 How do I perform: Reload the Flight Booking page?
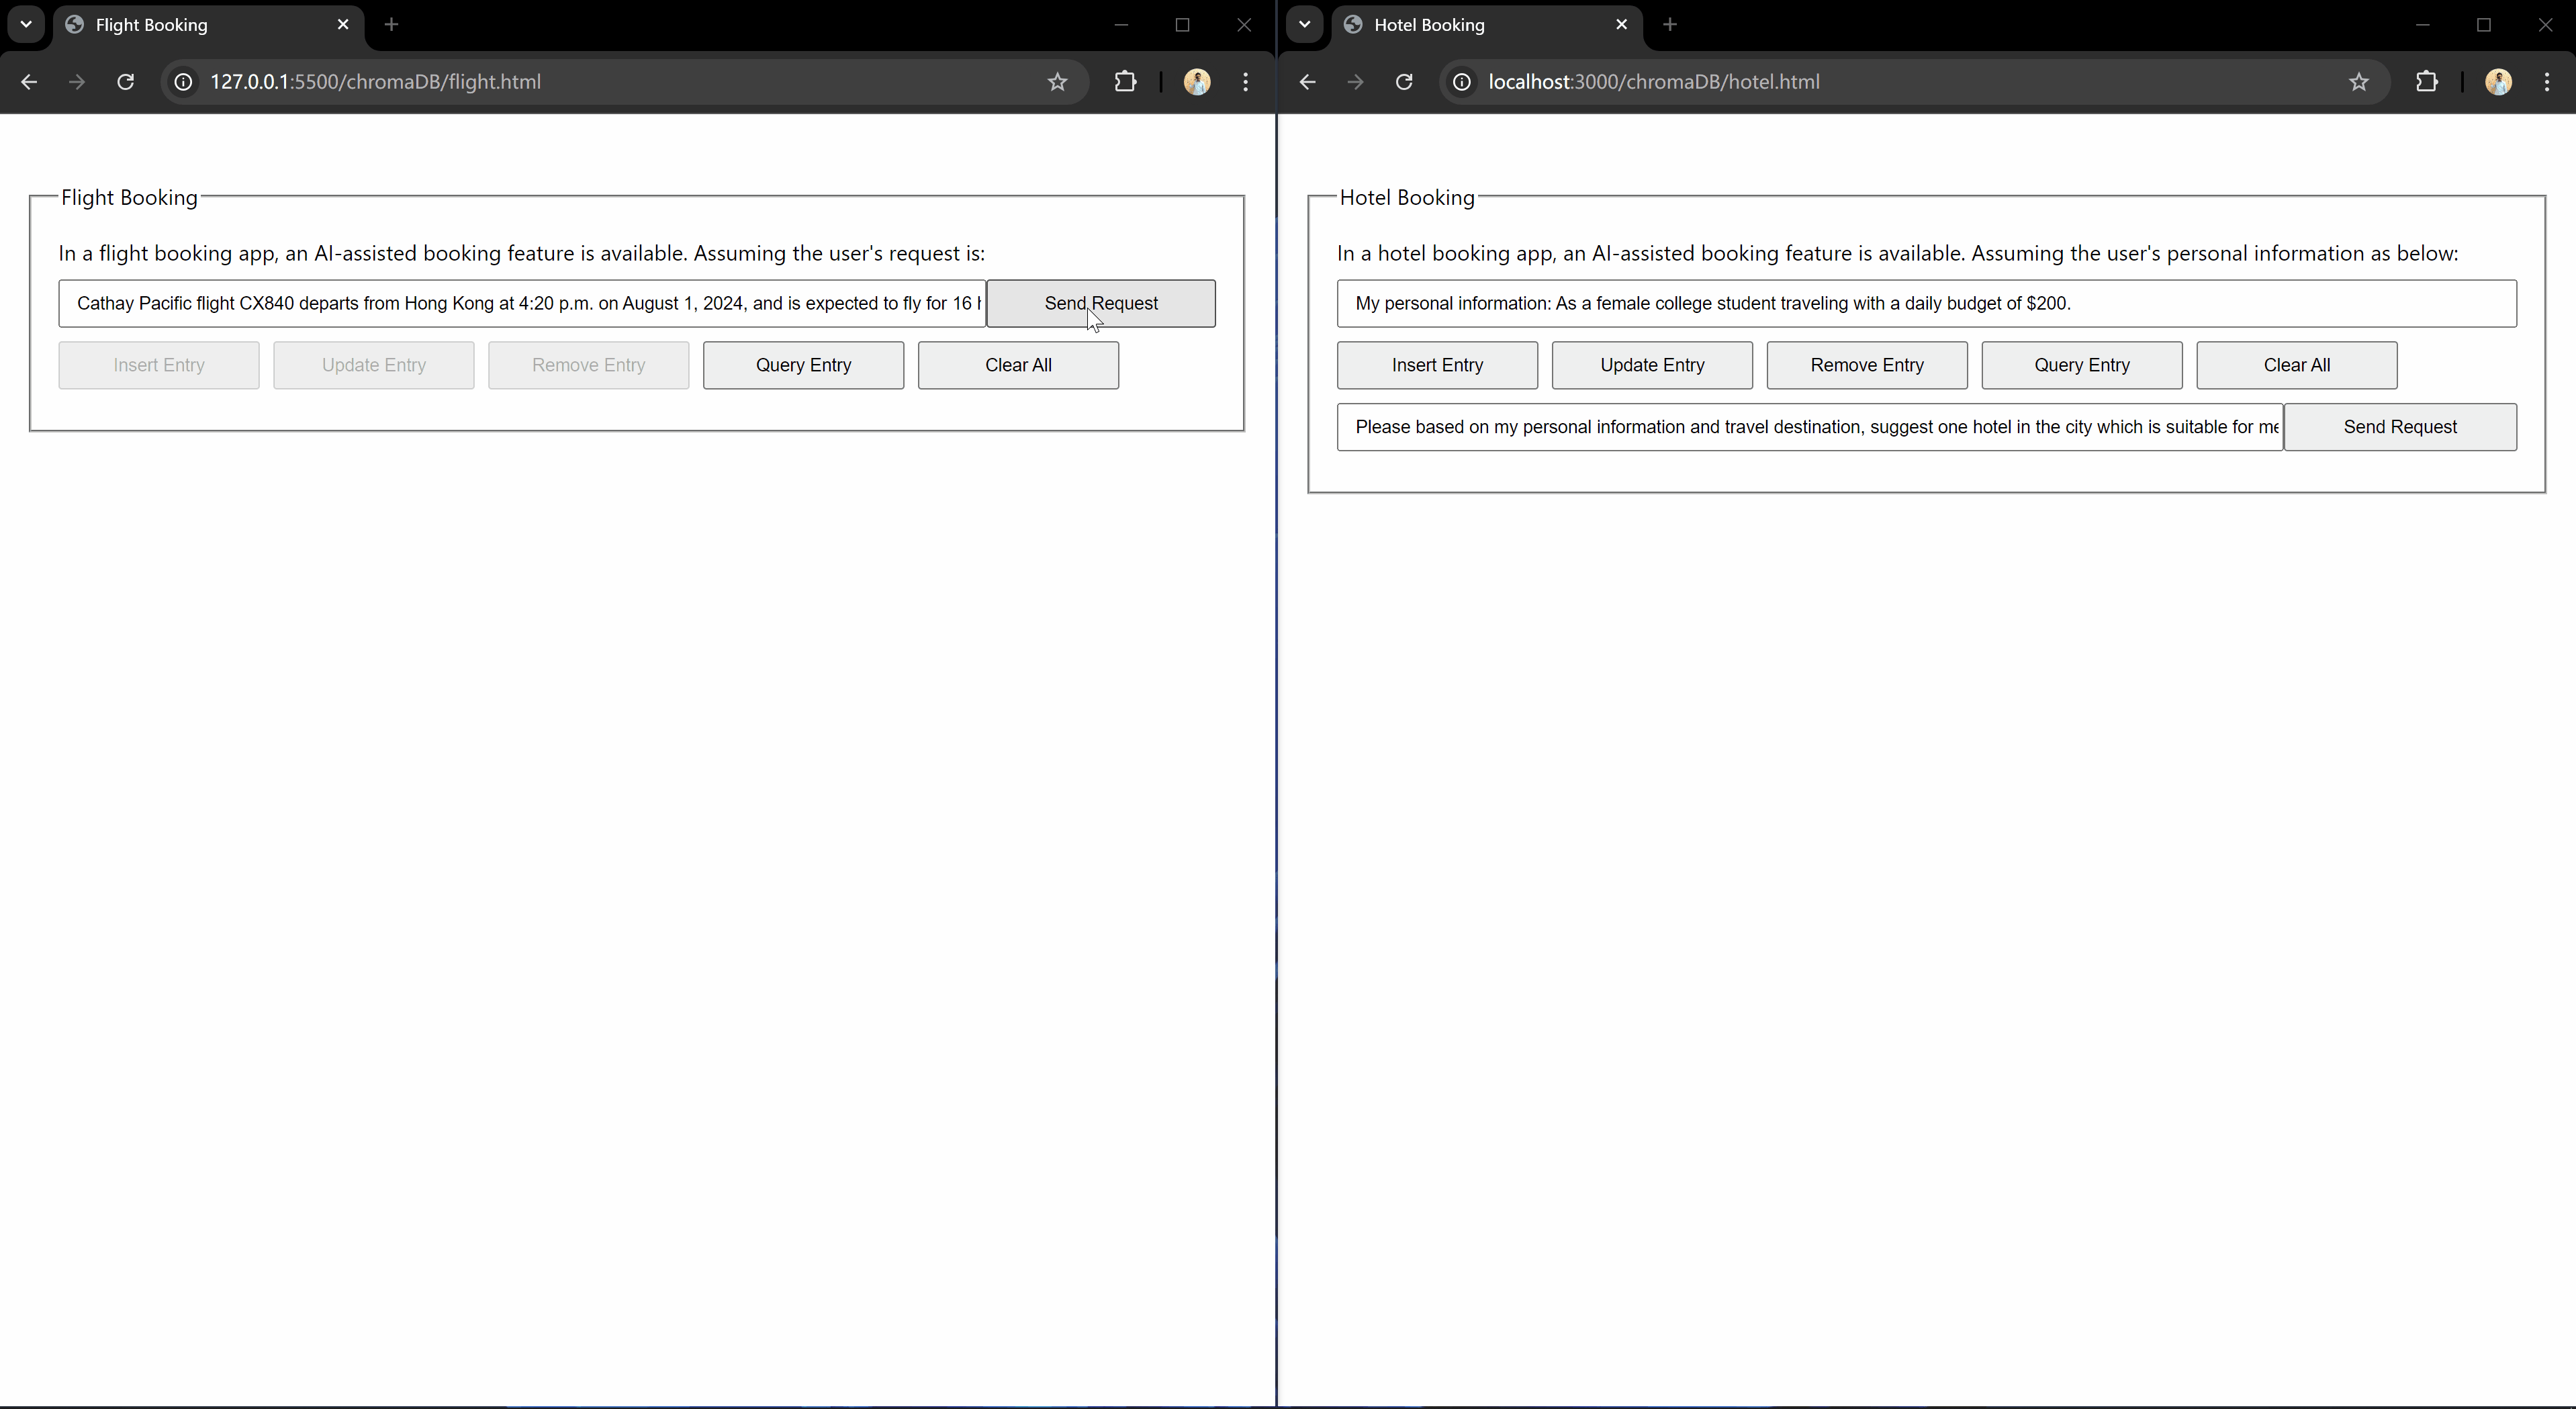(125, 82)
